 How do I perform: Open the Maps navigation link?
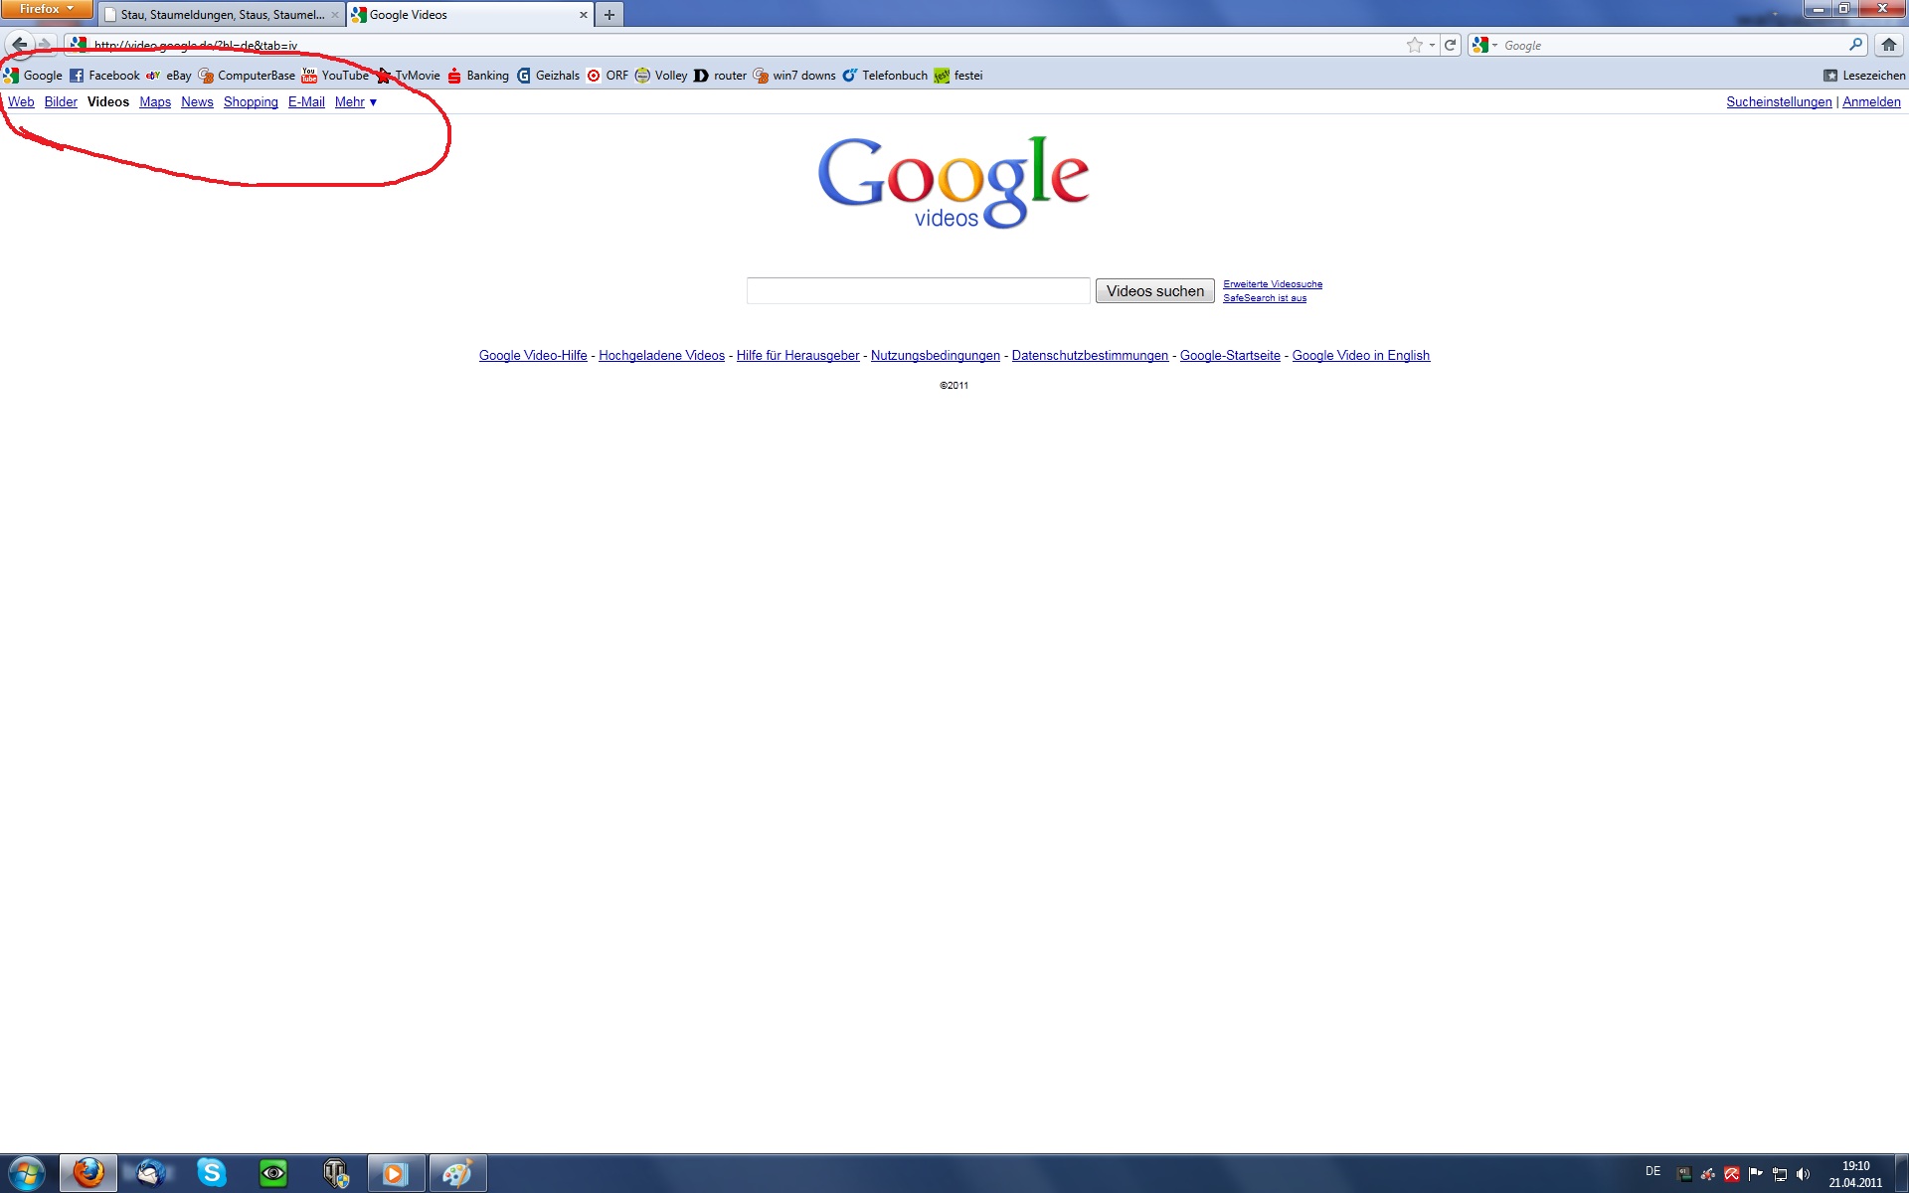tap(155, 102)
